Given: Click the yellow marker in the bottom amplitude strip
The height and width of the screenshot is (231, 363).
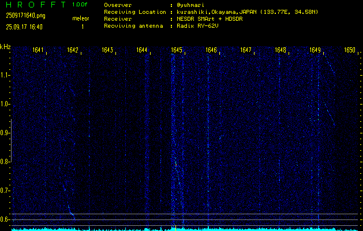Looking at the screenshot, I should point(175,228).
